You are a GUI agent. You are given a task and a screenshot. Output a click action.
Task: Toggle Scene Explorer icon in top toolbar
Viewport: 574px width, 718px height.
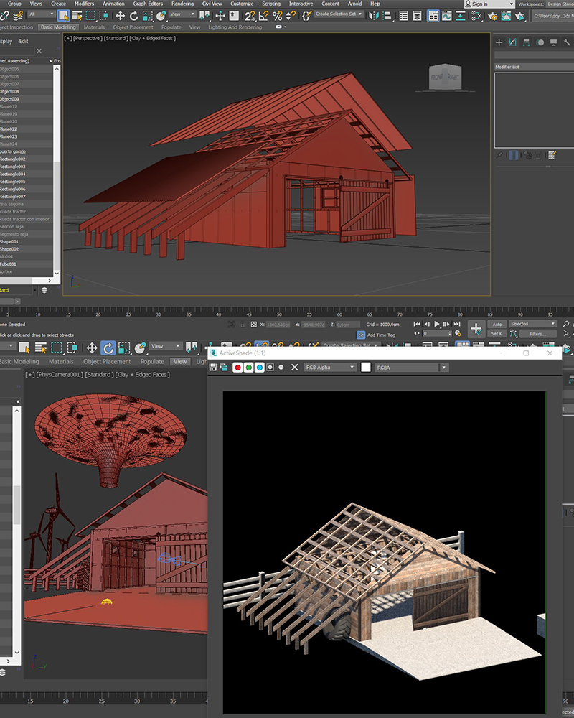pos(404,16)
